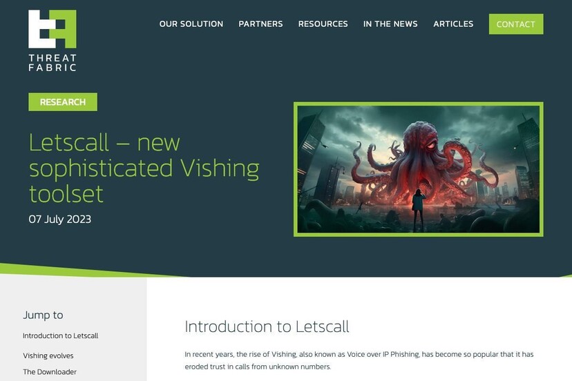Image resolution: width=572 pixels, height=381 pixels.
Task: Click the introductory paragraph about Vishing
Action: (359, 360)
